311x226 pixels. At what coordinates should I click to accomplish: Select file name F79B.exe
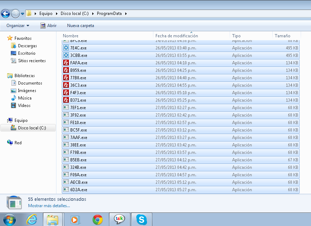(x=78, y=152)
